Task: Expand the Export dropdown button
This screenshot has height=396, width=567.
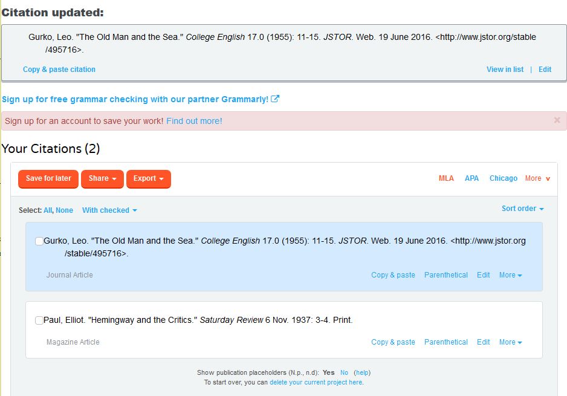Action: point(148,179)
